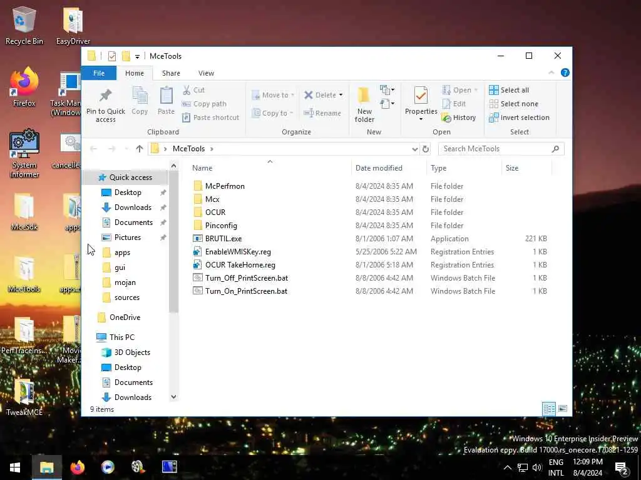Click Select all
Screen dimensions: 641x480
509,90
